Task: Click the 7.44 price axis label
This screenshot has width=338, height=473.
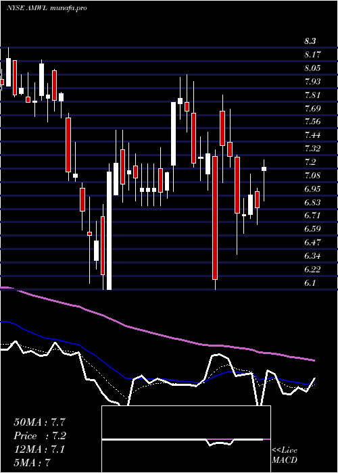Action: (x=312, y=135)
